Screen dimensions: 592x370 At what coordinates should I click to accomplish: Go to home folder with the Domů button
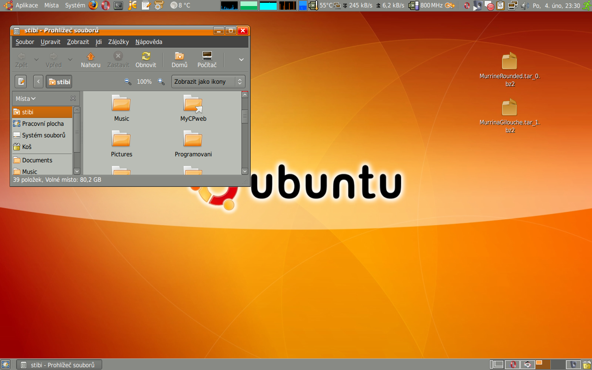click(179, 60)
